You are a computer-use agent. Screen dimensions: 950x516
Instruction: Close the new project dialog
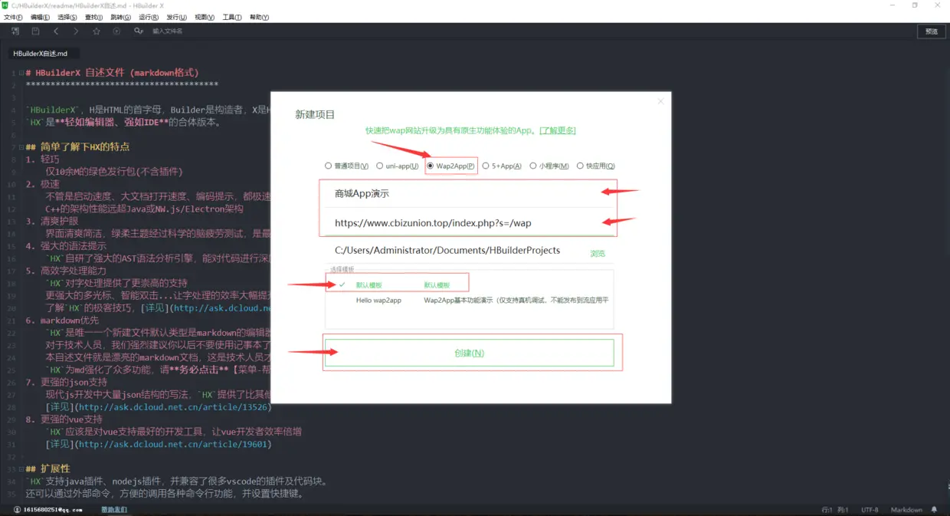click(x=660, y=101)
